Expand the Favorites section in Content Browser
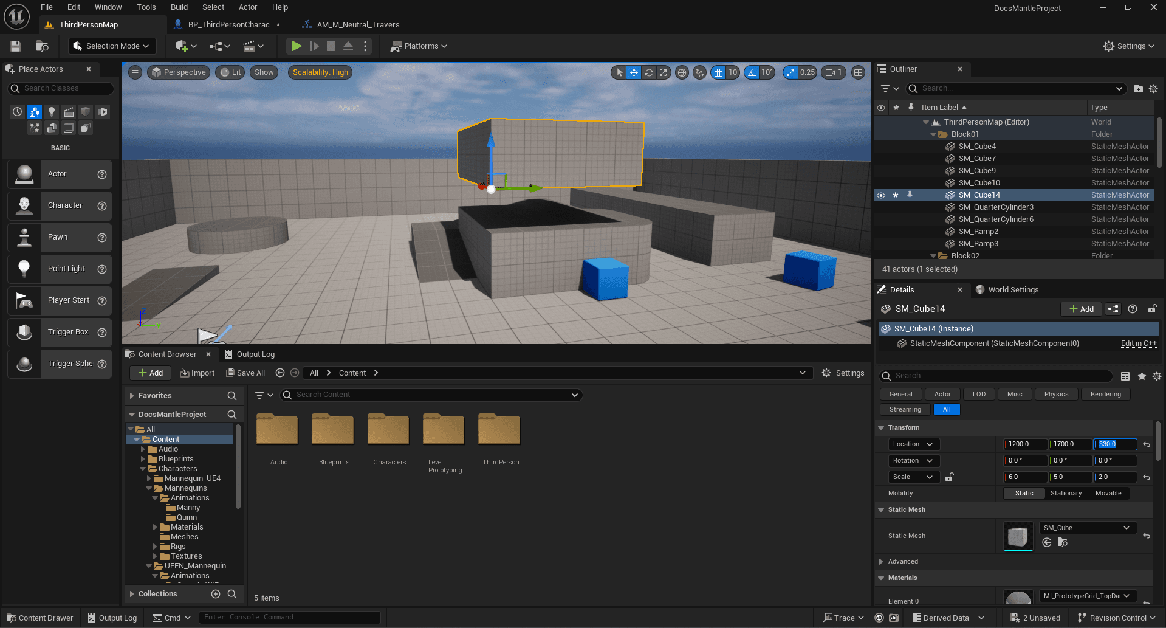This screenshot has height=628, width=1166. point(132,396)
